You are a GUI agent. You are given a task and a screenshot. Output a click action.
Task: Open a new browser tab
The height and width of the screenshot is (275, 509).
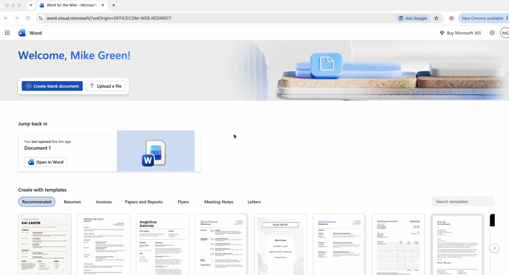113,5
